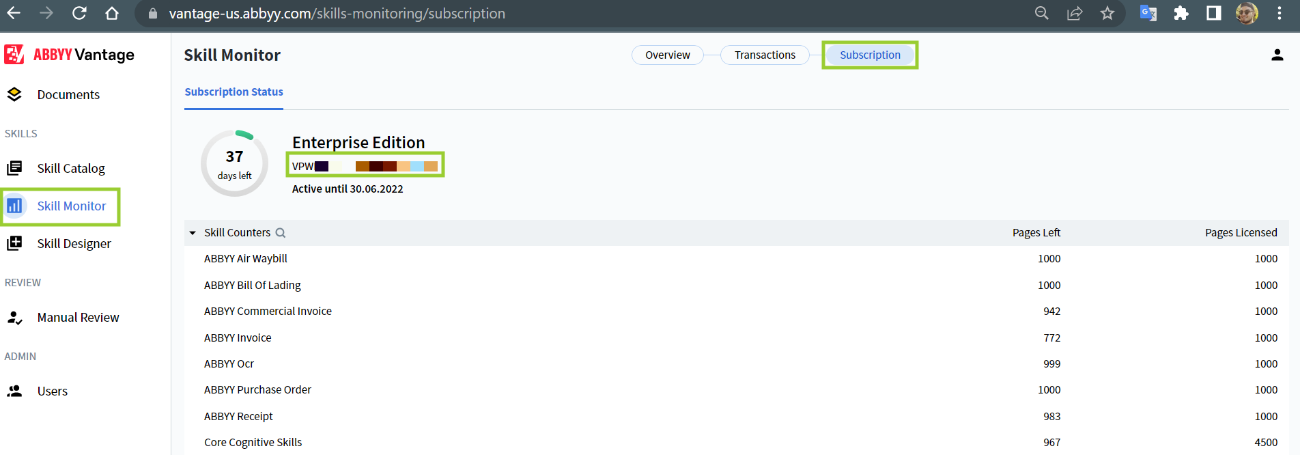Open the Chrome profile avatar
Viewport: 1300px width, 455px height.
point(1247,13)
